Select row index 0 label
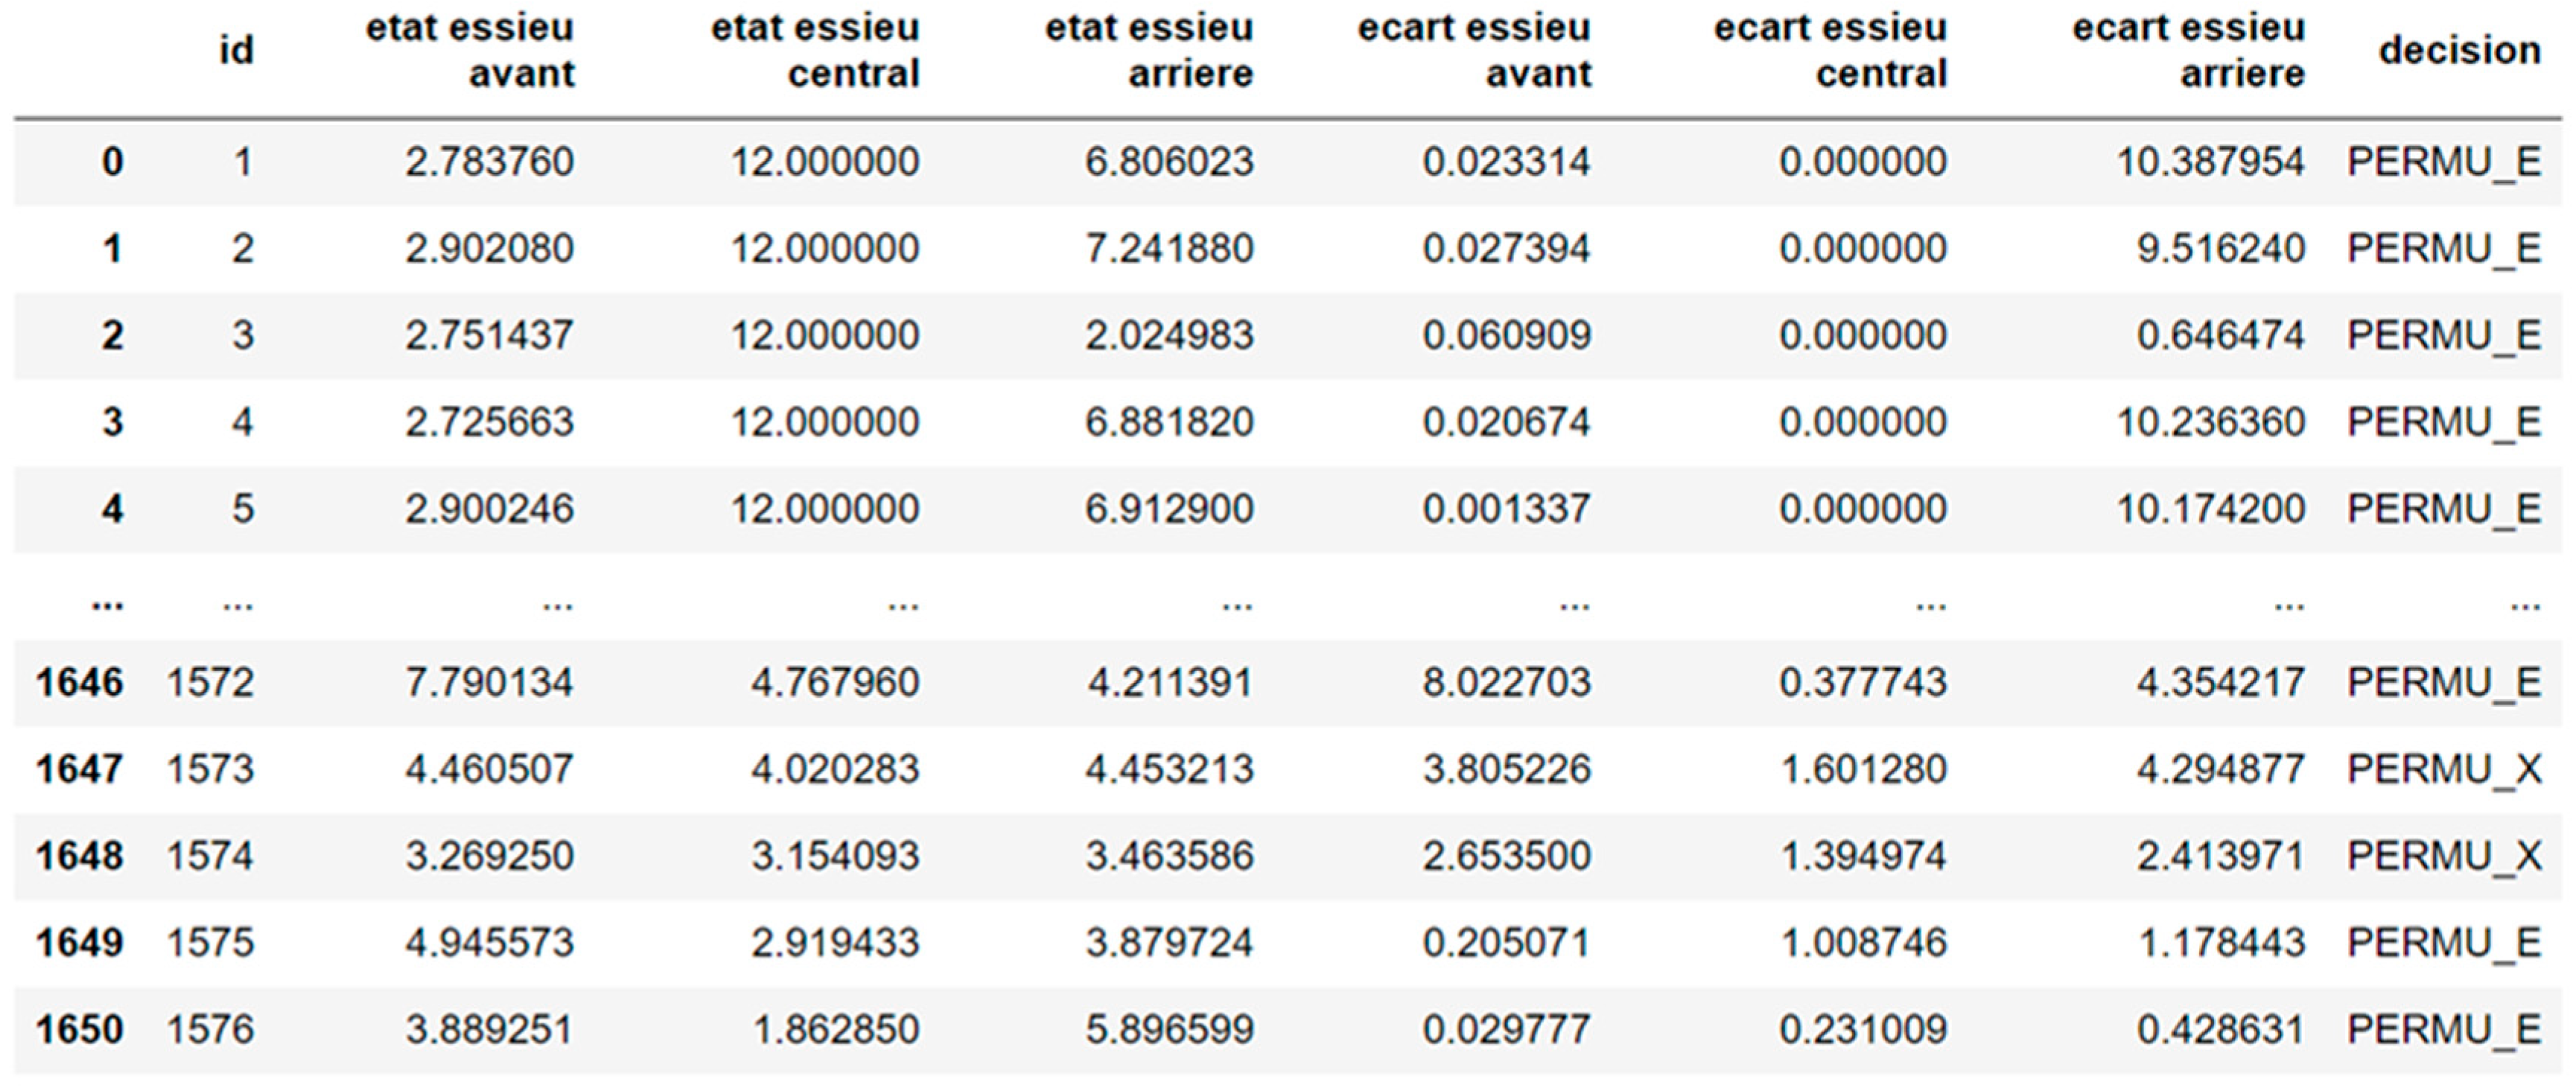This screenshot has width=2576, height=1091. pyautogui.click(x=112, y=162)
